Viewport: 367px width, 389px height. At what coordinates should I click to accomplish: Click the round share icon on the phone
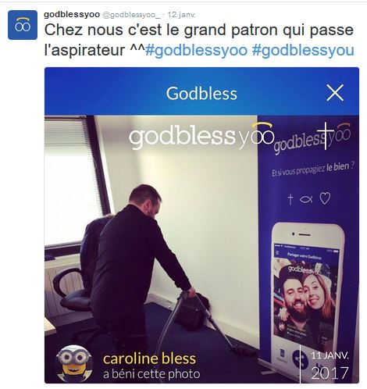point(299,359)
